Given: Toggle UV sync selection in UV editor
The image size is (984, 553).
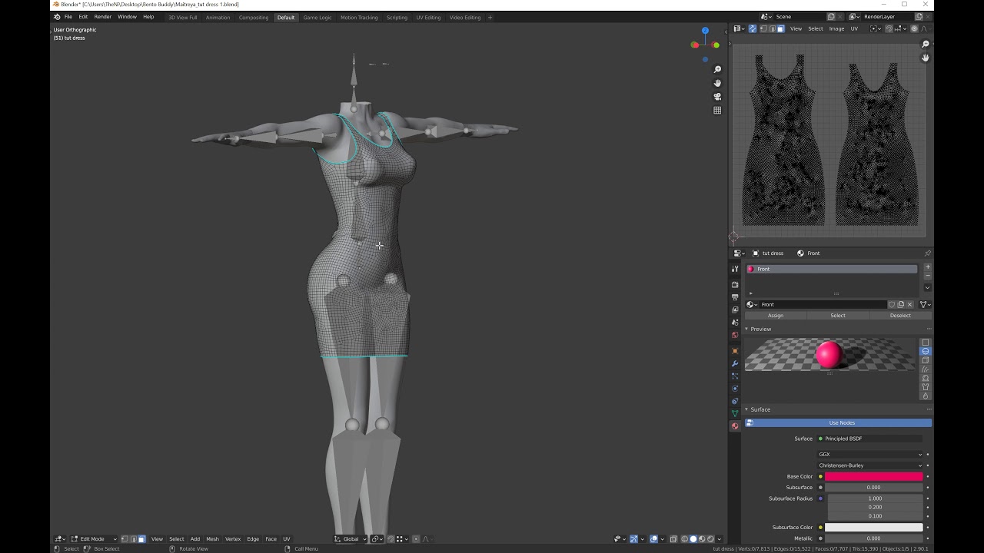Looking at the screenshot, I should pos(753,28).
